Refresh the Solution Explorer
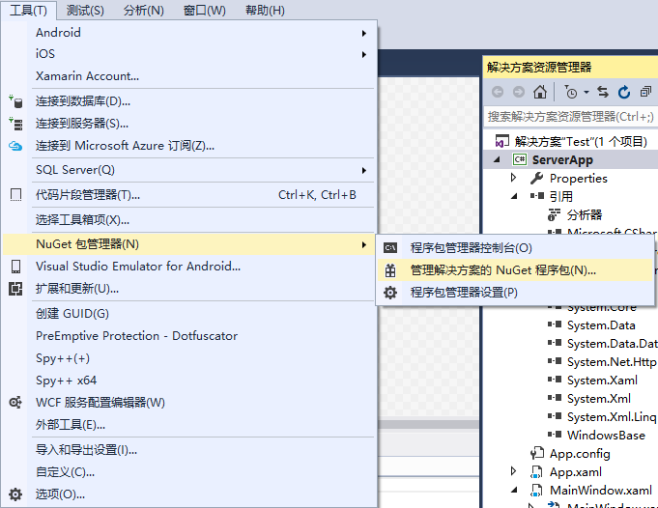This screenshot has width=658, height=508. [624, 92]
